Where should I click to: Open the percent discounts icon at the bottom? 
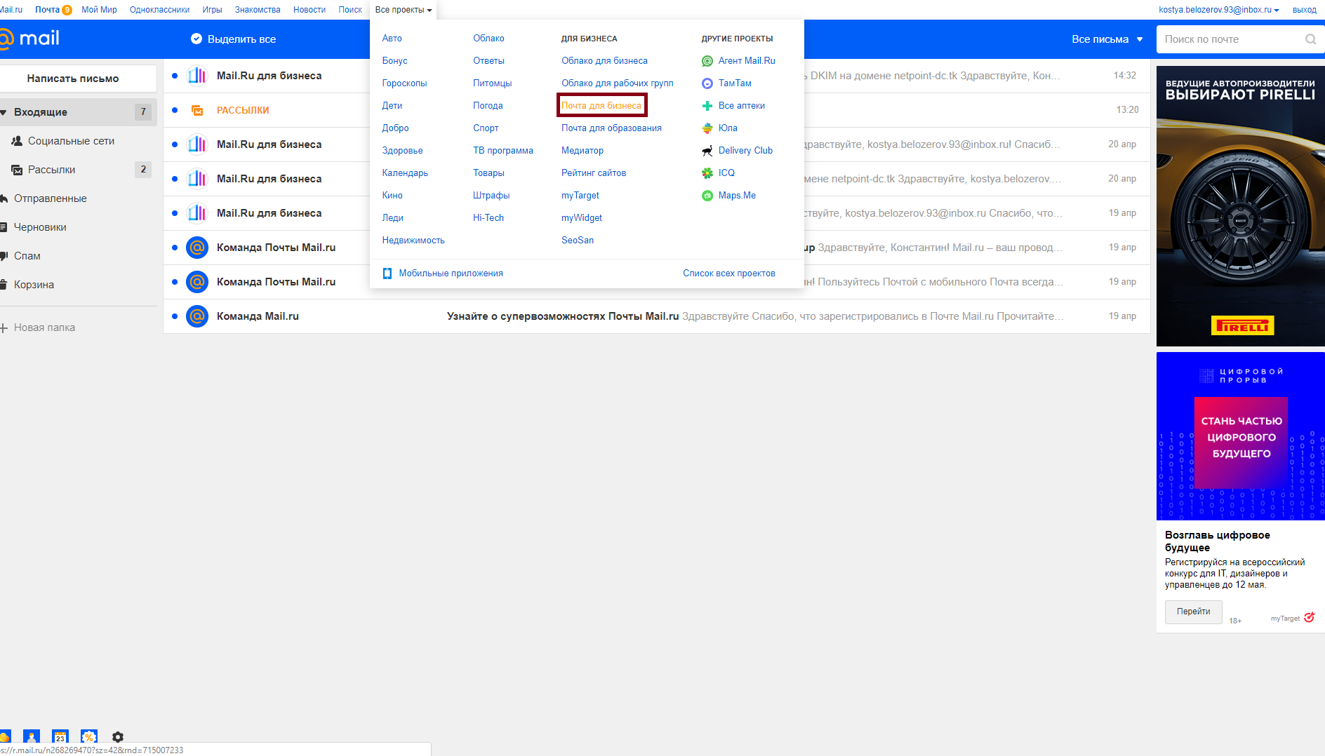[89, 737]
